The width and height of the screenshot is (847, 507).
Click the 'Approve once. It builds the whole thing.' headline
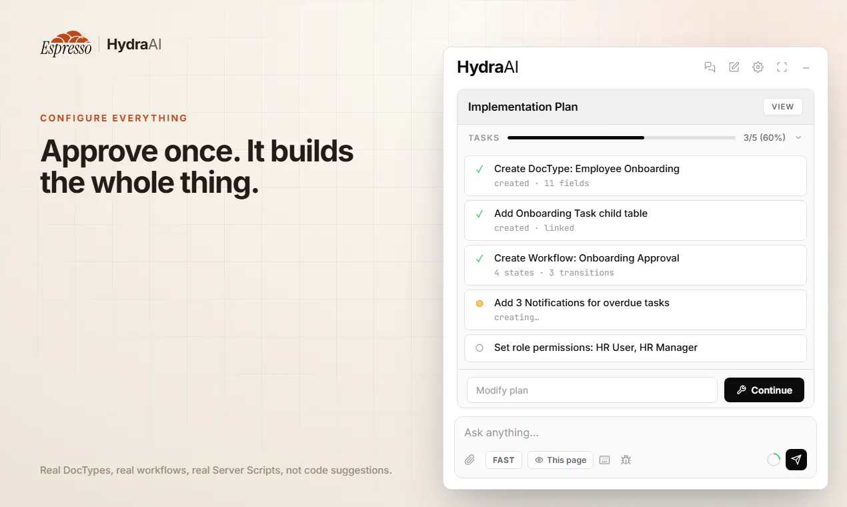pyautogui.click(x=197, y=167)
